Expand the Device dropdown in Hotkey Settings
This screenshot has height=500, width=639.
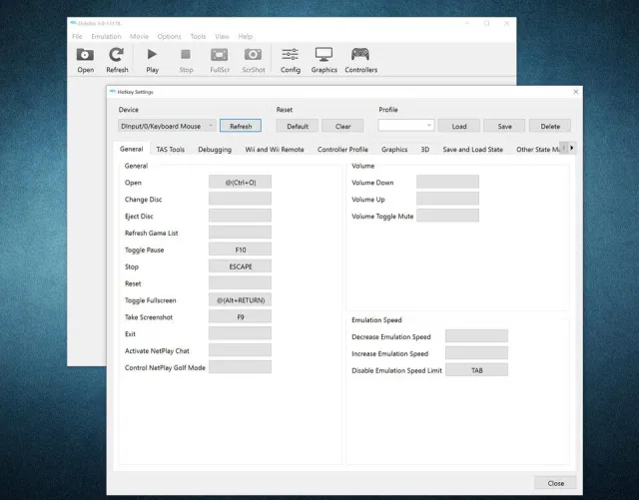(167, 126)
